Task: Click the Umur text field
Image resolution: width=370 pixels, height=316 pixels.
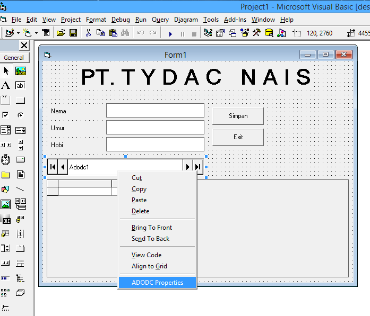Action: pyautogui.click(x=155, y=127)
